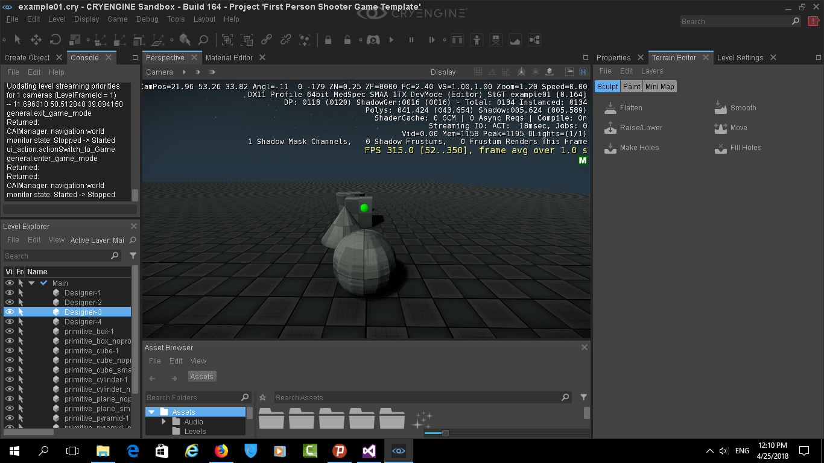Hide the primitive_box-1 object
824x463 pixels.
point(10,332)
